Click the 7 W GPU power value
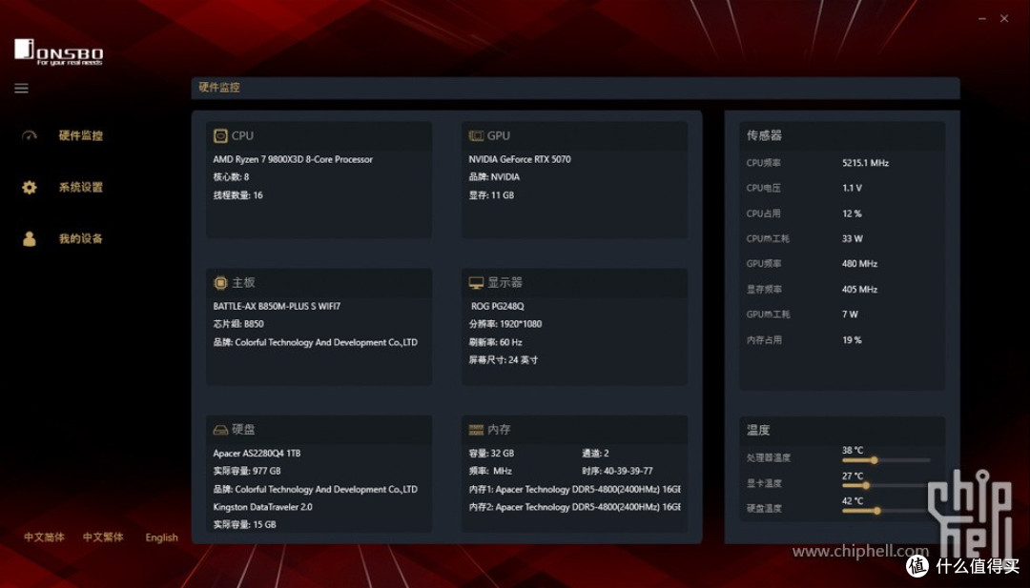 pos(850,314)
